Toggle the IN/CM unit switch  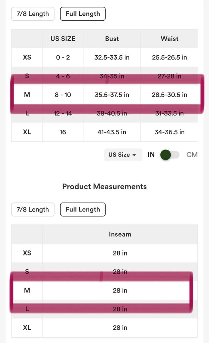(170, 155)
